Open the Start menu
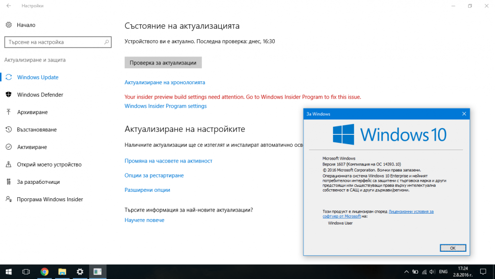 point(8,272)
